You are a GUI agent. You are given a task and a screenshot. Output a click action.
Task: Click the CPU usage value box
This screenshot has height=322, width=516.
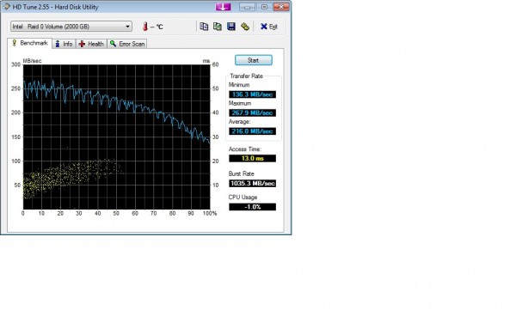pyautogui.click(x=252, y=207)
